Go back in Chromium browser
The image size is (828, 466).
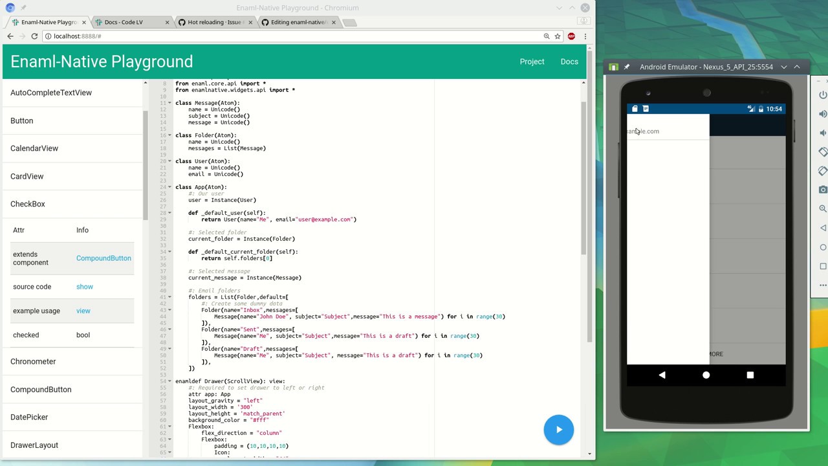(10, 36)
